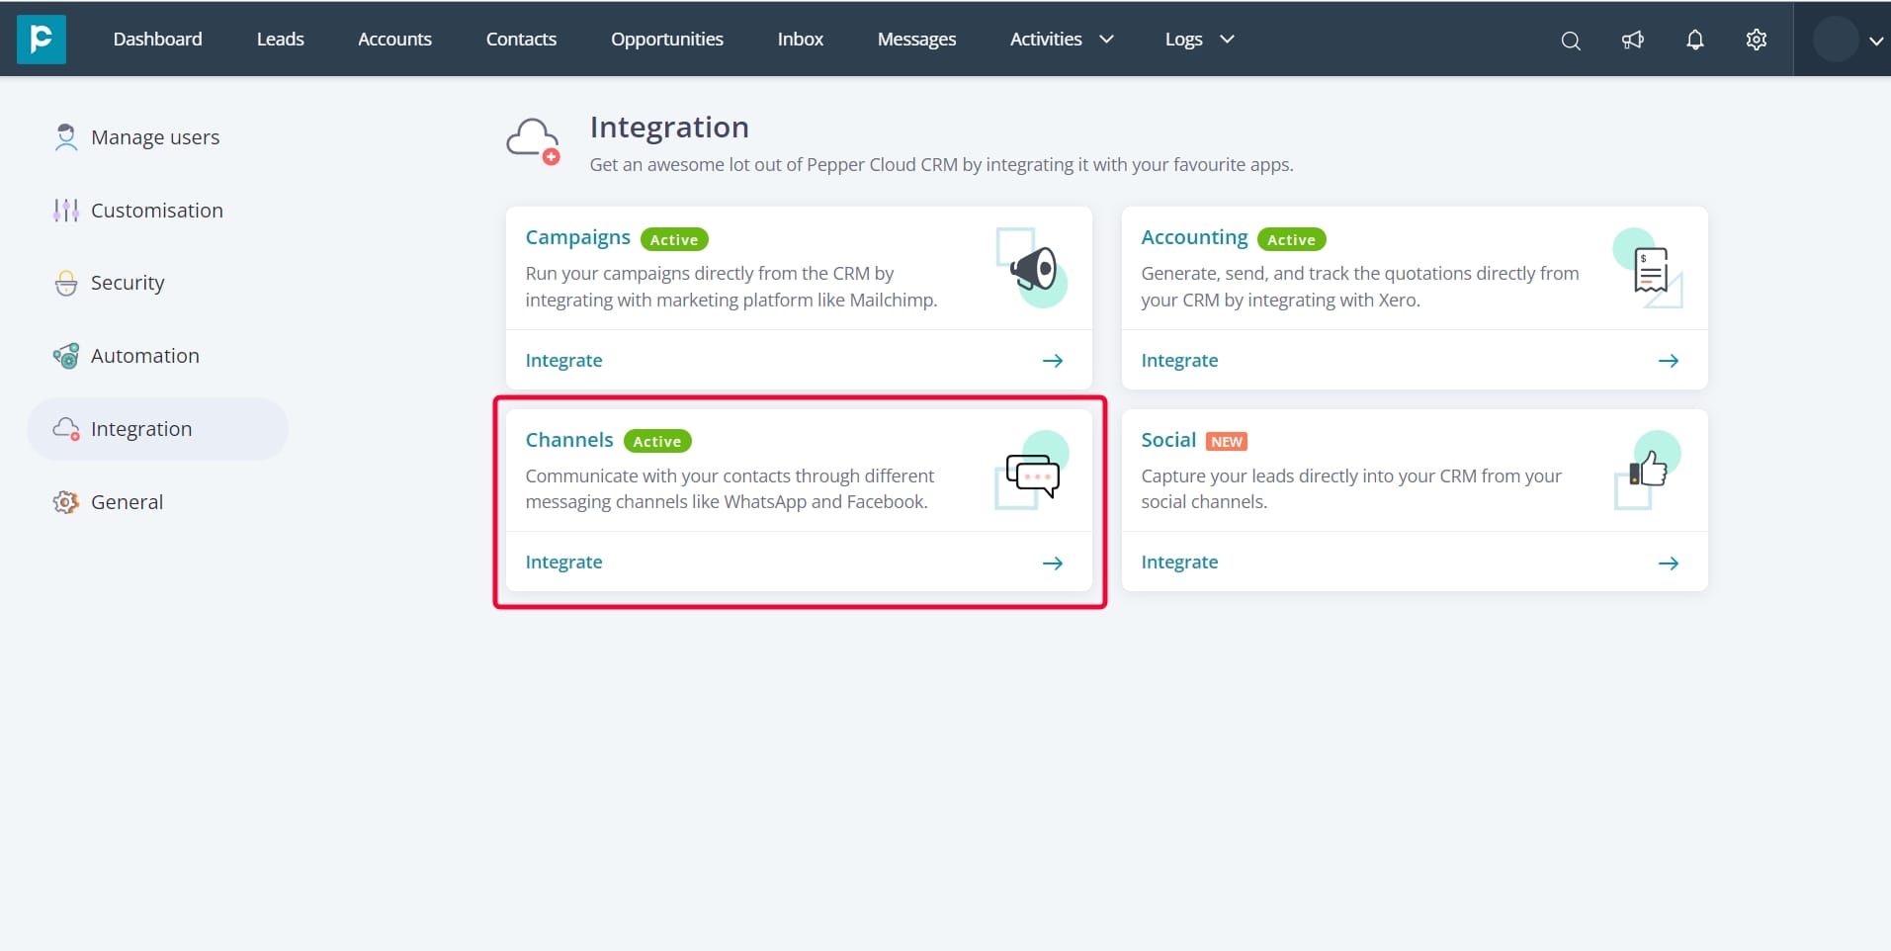Select Integration in sidebar

pyautogui.click(x=156, y=429)
